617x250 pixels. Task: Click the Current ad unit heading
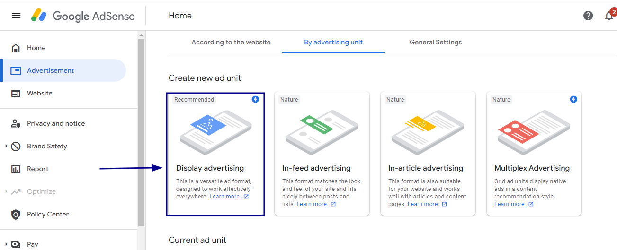[x=197, y=240]
